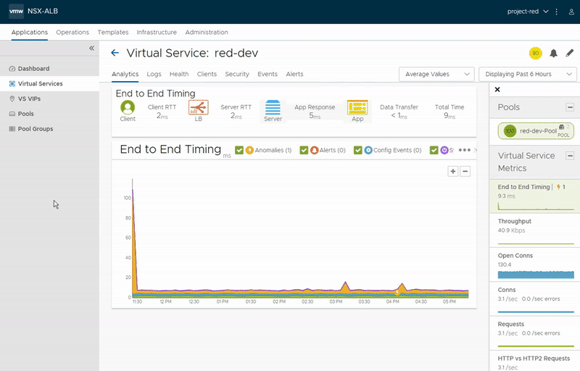The image size is (580, 371).
Task: Click the anomaly marker on the chart near 04 PM
Action: 397,292
